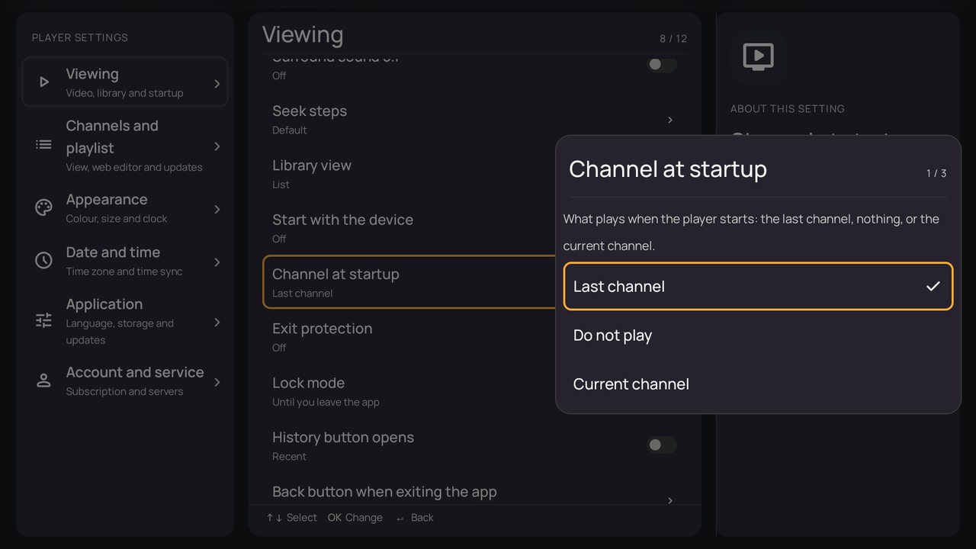Open the Viewing settings category
976x549 pixels.
(x=125, y=82)
